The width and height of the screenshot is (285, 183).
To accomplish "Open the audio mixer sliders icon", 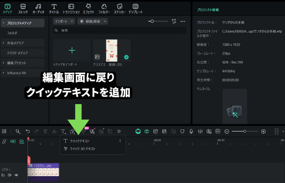I will [x=200, y=131].
